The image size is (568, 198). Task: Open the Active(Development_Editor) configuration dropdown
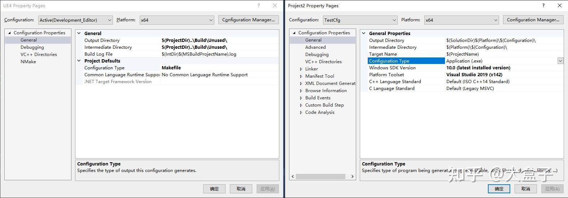pos(109,20)
